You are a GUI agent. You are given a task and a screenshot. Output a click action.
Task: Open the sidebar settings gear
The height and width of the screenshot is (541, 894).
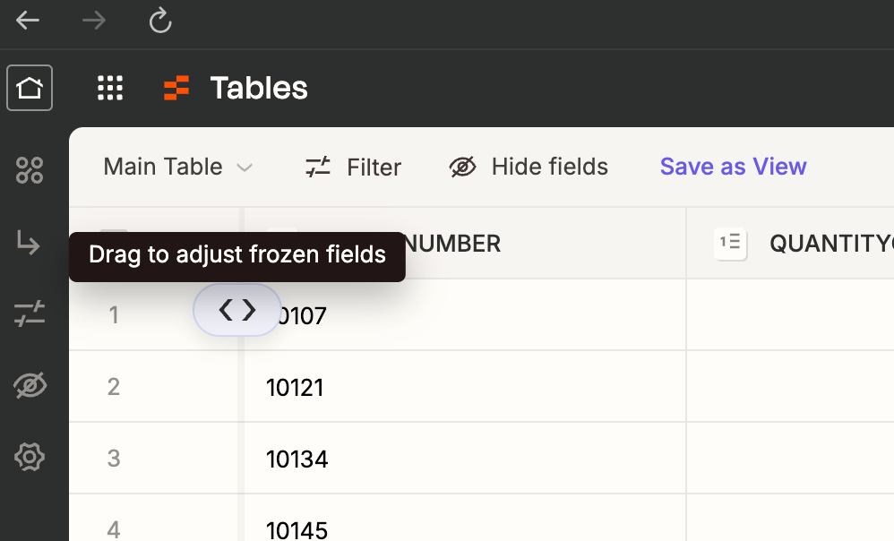click(x=30, y=457)
